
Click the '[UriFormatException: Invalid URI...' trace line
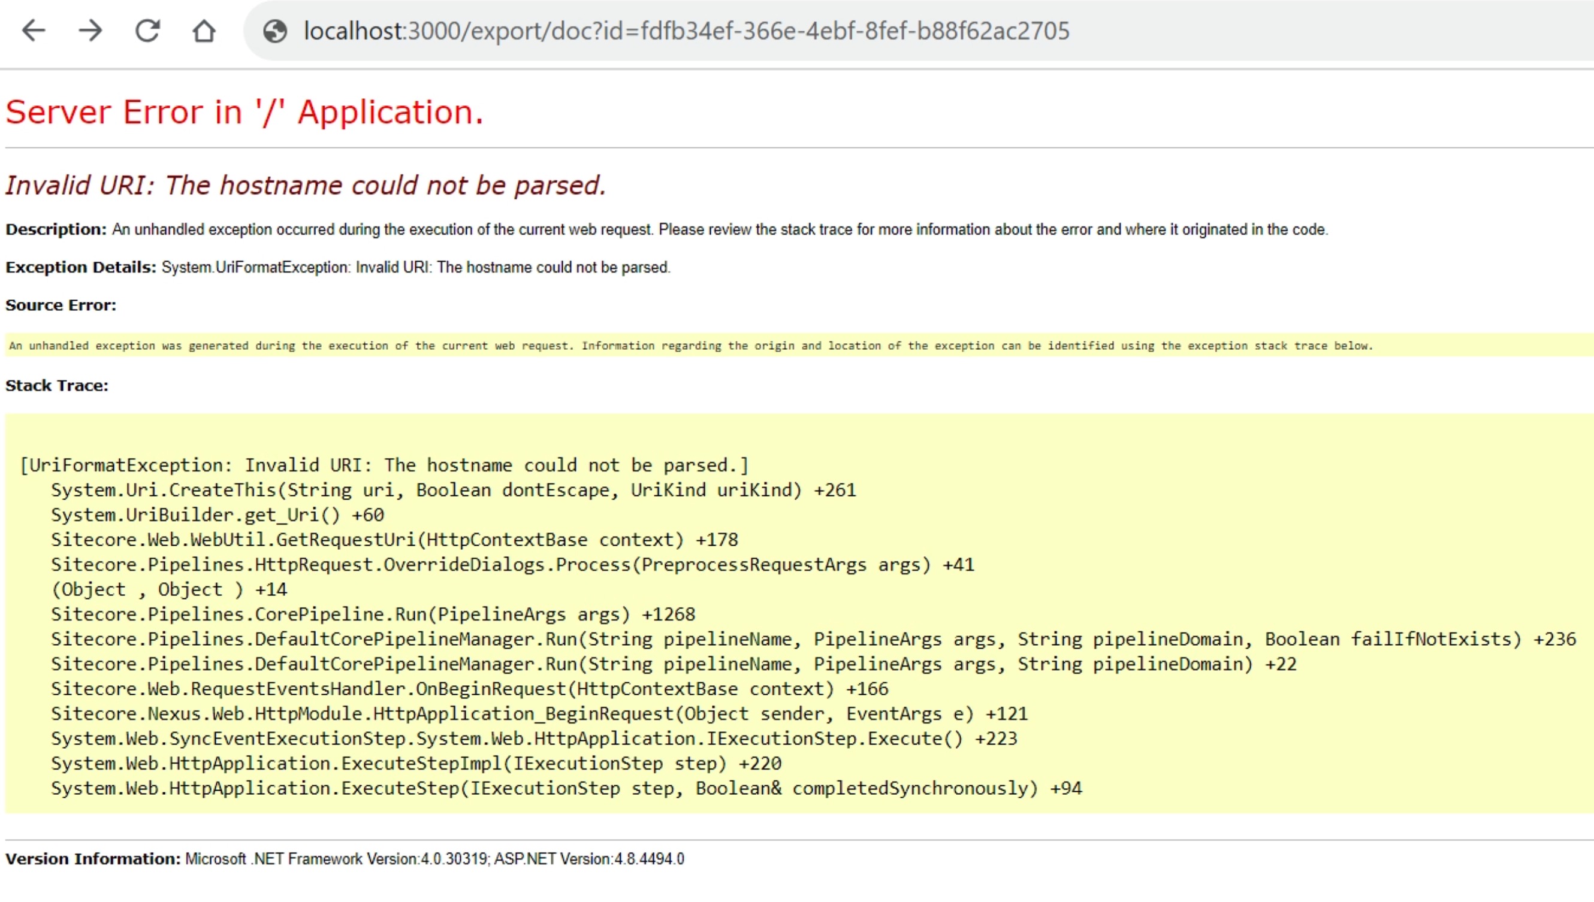tap(384, 465)
